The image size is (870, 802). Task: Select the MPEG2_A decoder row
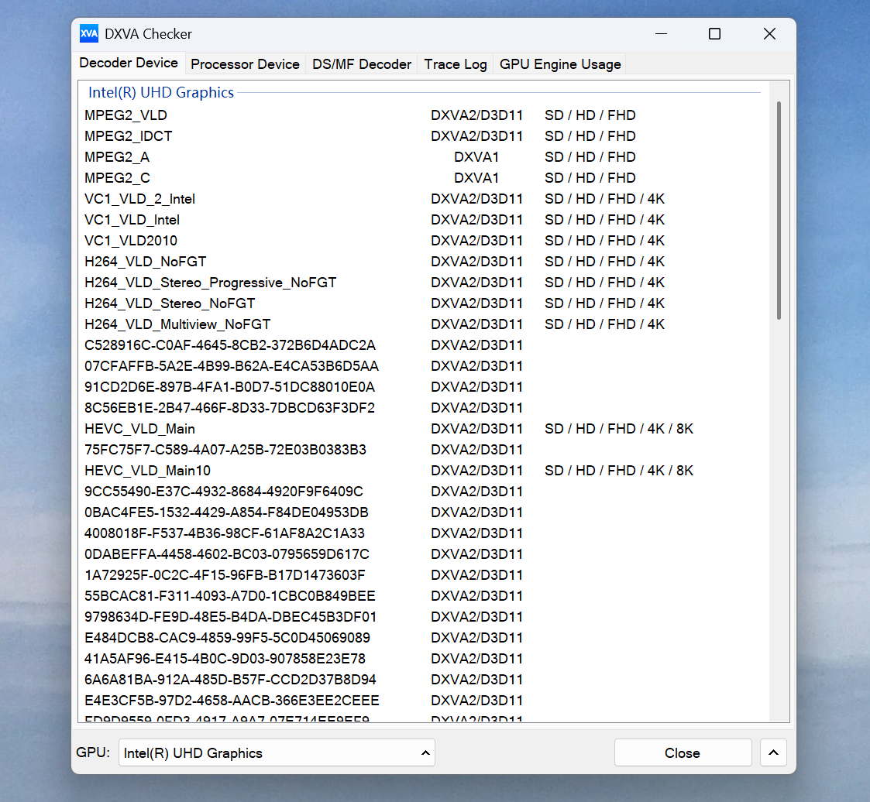point(423,157)
